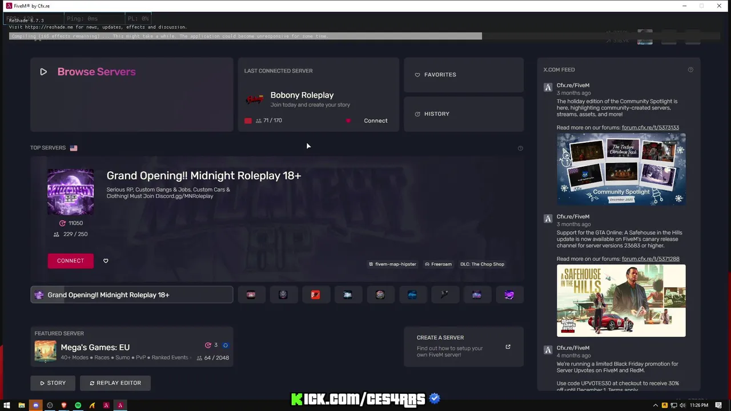Open the Safehouse in the Hills image

coord(621,301)
